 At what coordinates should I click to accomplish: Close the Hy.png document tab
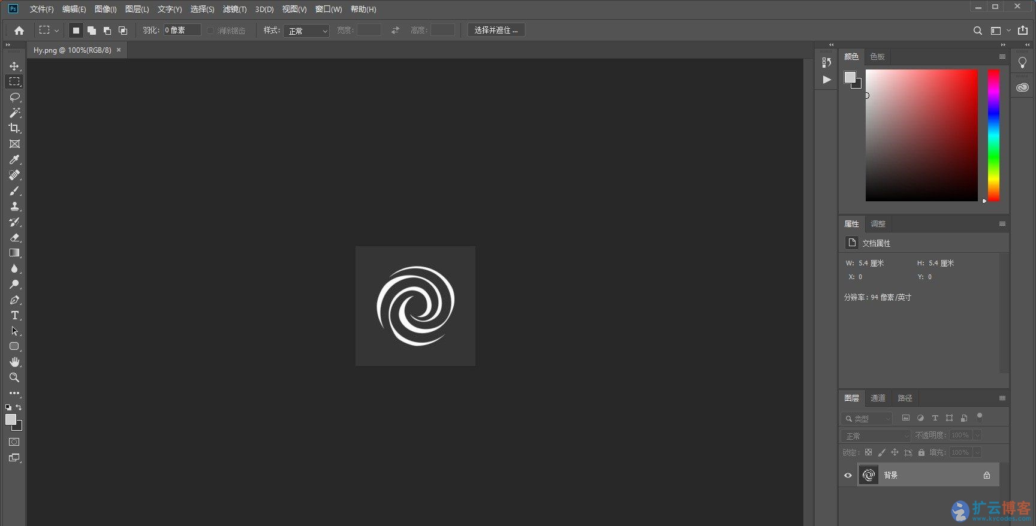119,50
